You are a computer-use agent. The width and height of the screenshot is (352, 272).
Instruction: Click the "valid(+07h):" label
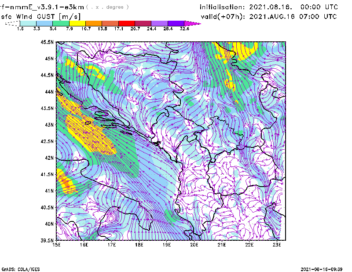click(x=223, y=17)
